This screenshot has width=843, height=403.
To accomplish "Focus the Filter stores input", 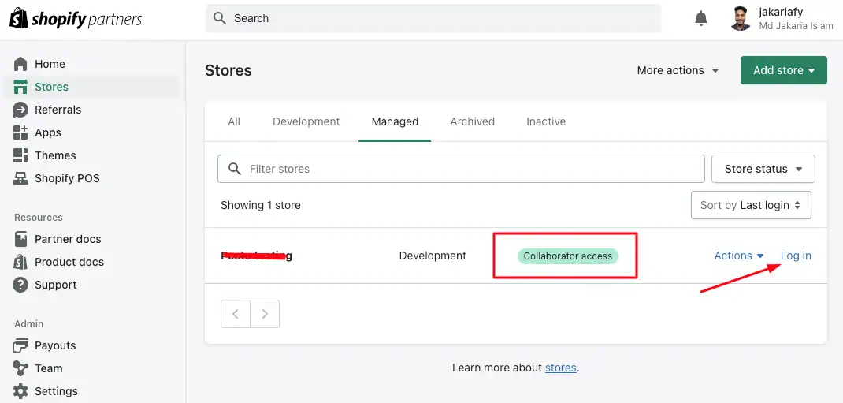I will click(461, 169).
